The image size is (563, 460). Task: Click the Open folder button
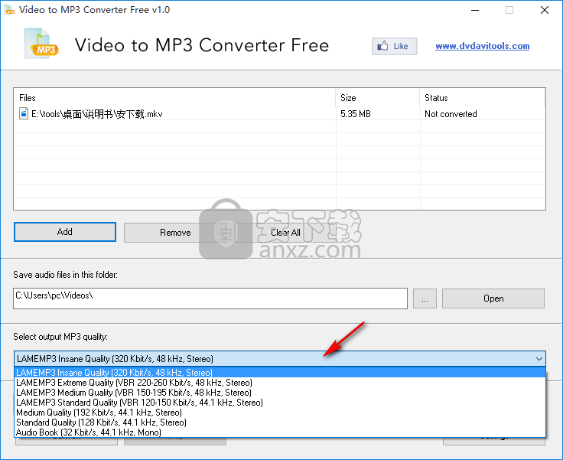(x=493, y=299)
